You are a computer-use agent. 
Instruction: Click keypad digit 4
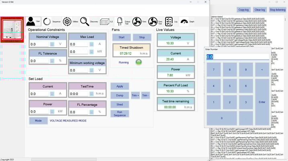(214, 86)
